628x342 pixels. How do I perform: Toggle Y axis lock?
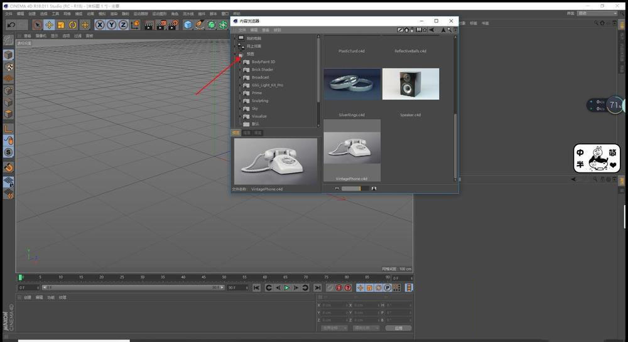[x=111, y=25]
